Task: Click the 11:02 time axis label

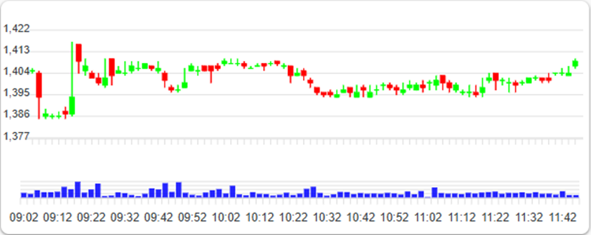Action: [429, 218]
